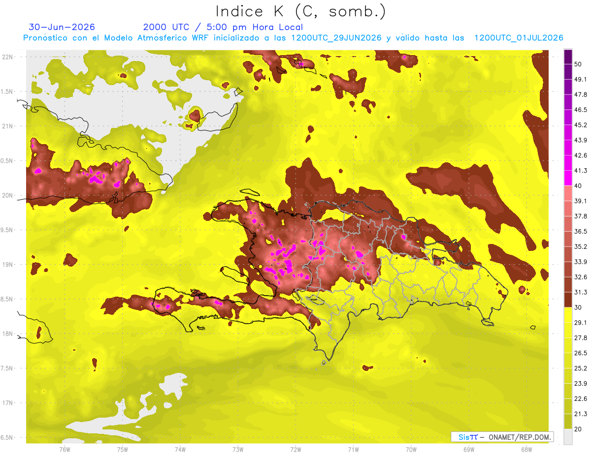Click the longitude label "69W"

coord(469,450)
